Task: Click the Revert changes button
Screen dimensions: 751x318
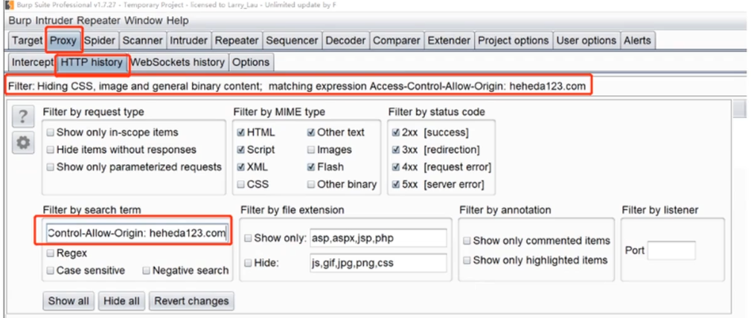Action: [x=191, y=301]
